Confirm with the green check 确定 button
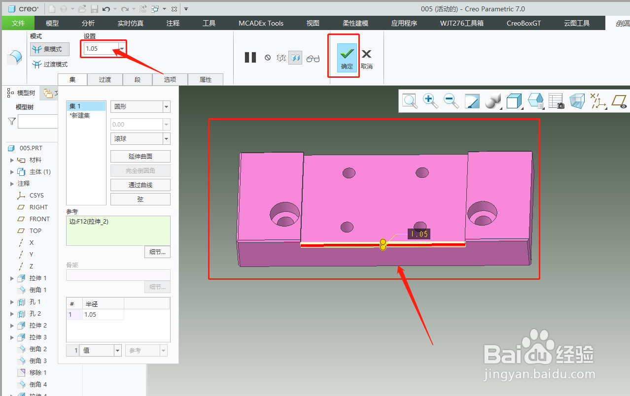Viewport: 630px width, 396px height. click(x=347, y=58)
